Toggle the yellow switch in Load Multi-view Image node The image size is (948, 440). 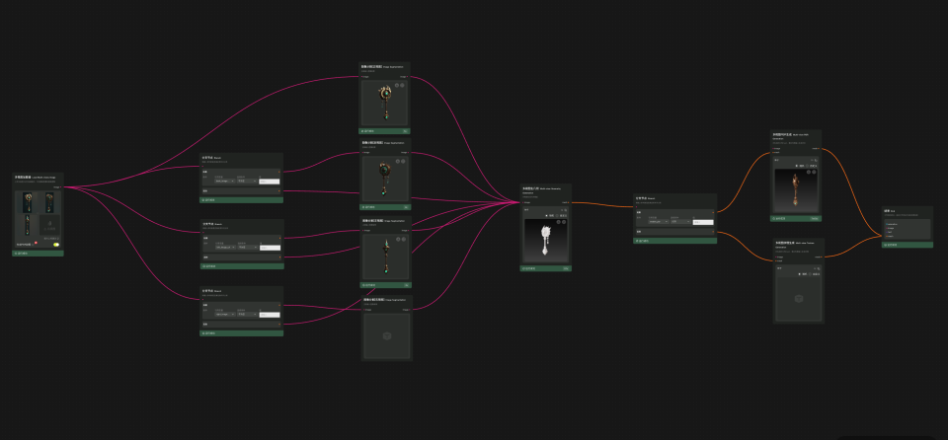57,244
